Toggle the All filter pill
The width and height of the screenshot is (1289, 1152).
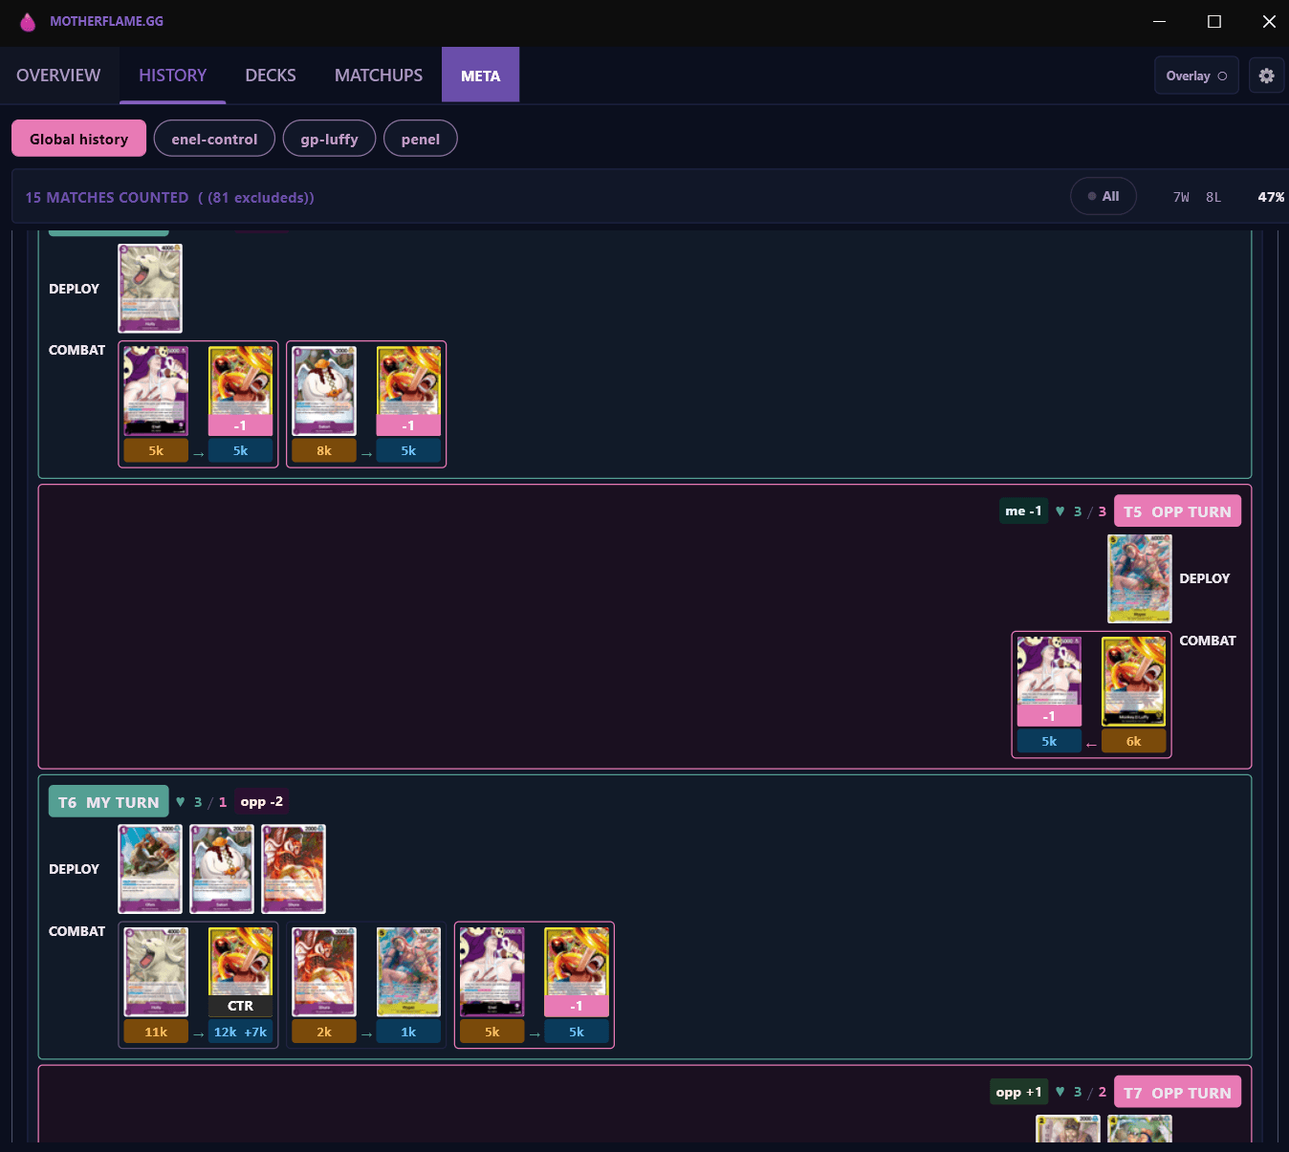[1103, 196]
